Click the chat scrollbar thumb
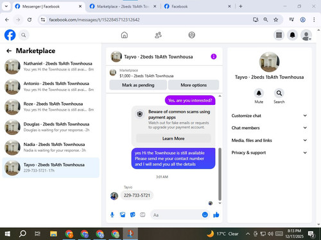The width and height of the screenshot is (321, 240). (220, 174)
